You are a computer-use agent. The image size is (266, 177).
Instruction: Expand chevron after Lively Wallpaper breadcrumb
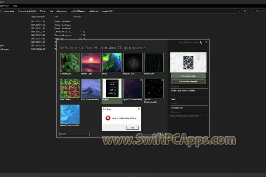click(87, 11)
